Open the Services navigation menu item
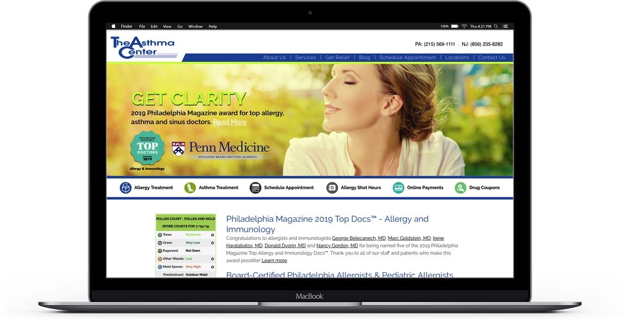The image size is (625, 321). [305, 57]
